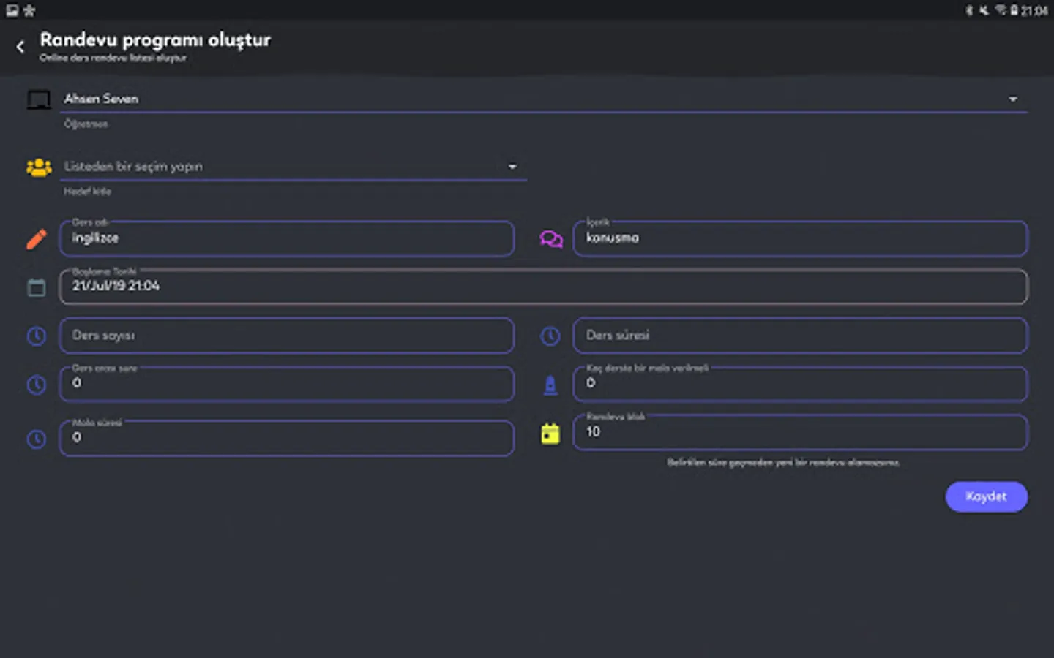Click the bell icon beside the break-frequency field
The image size is (1054, 658).
[x=550, y=385]
